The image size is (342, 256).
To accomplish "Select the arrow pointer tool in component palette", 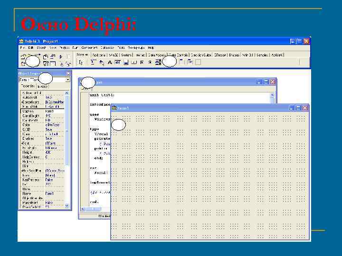I will [x=81, y=63].
